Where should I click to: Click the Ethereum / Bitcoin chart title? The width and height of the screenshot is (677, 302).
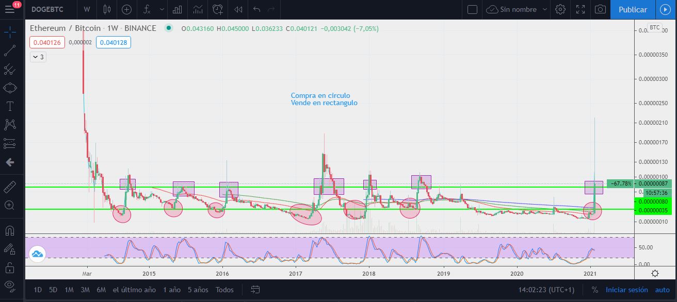93,28
